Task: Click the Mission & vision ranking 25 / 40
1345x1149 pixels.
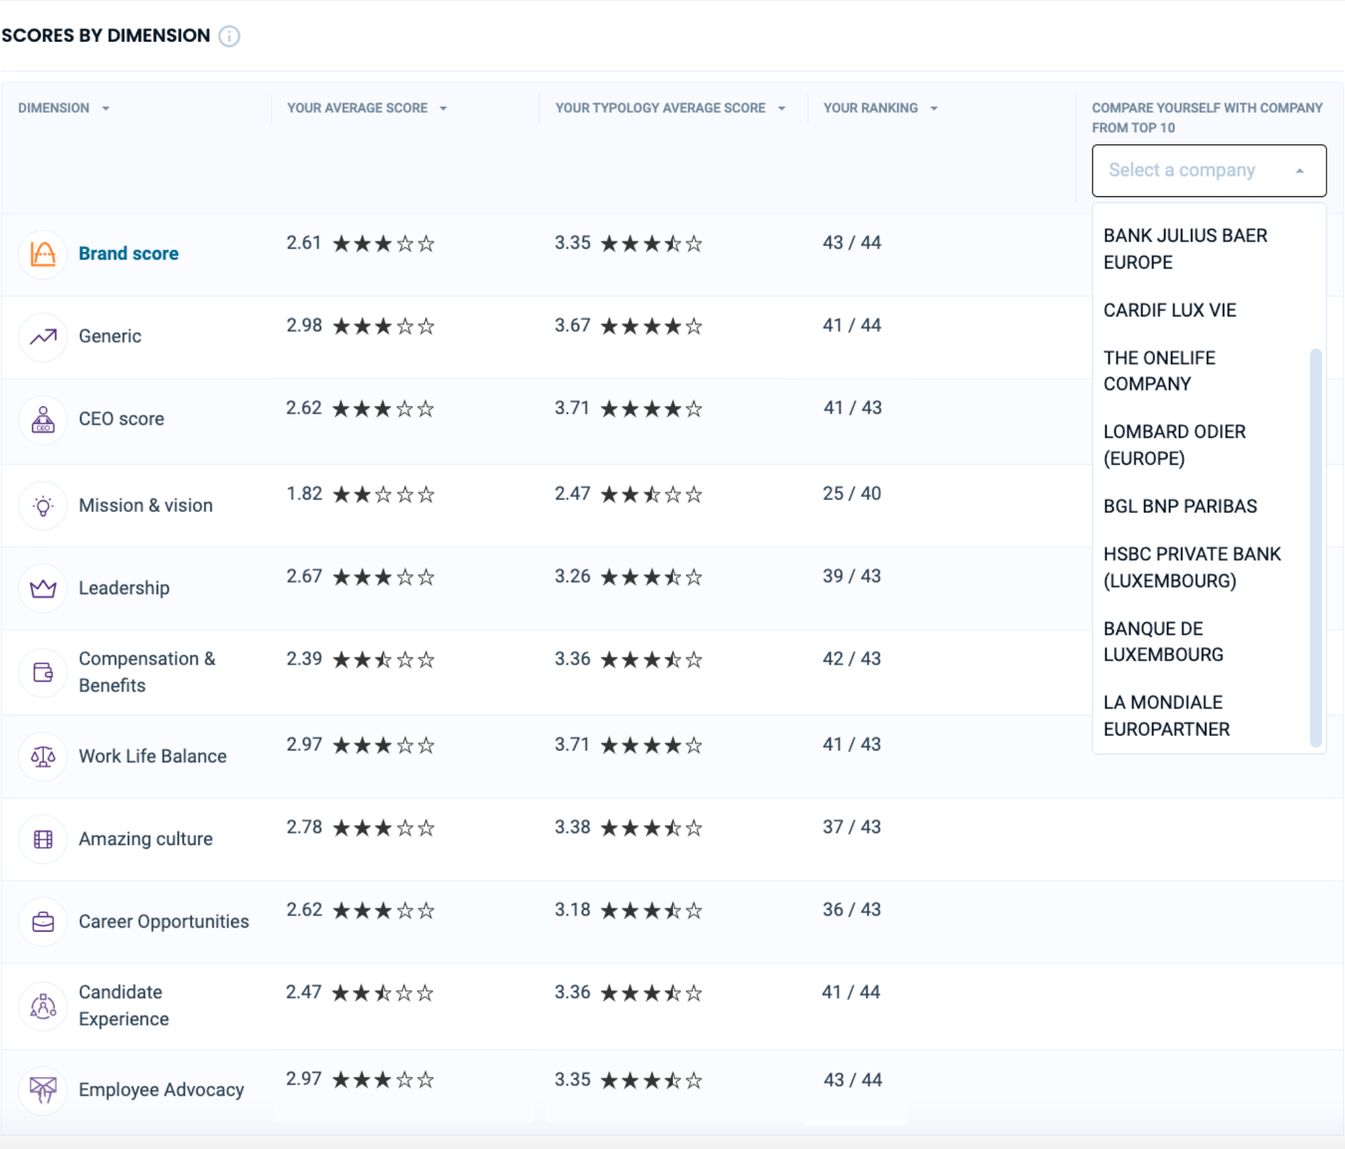Action: (852, 494)
